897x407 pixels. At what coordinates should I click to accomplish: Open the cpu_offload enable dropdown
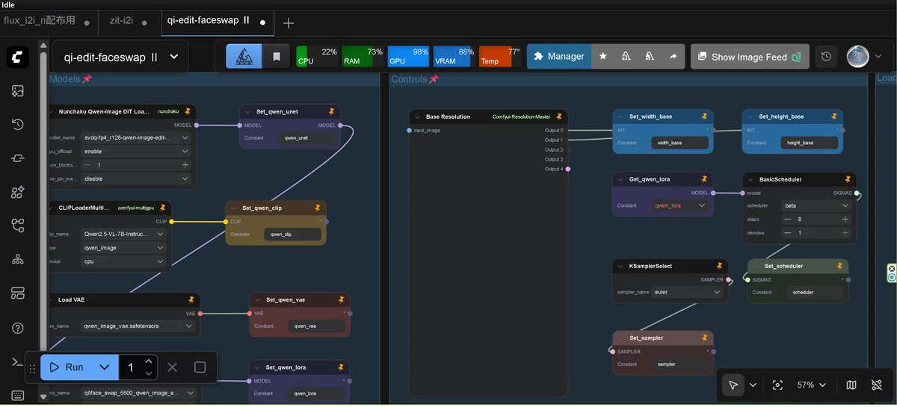point(135,151)
